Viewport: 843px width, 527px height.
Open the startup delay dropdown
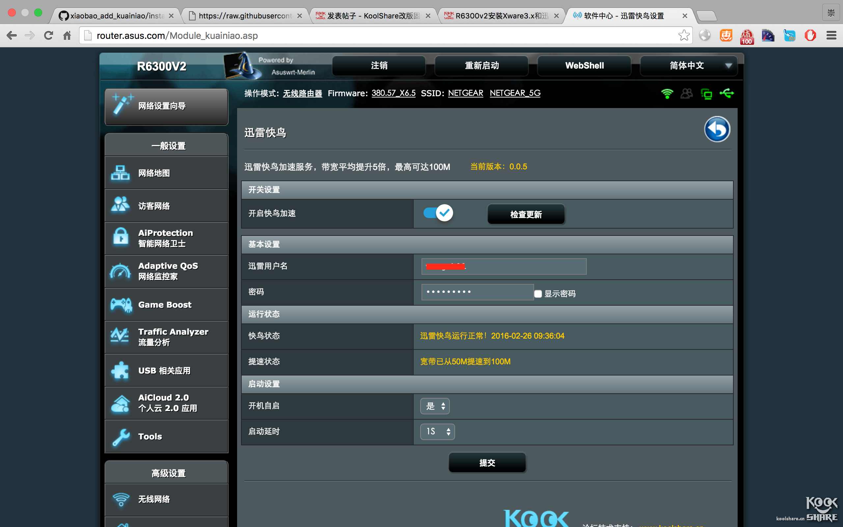point(437,432)
